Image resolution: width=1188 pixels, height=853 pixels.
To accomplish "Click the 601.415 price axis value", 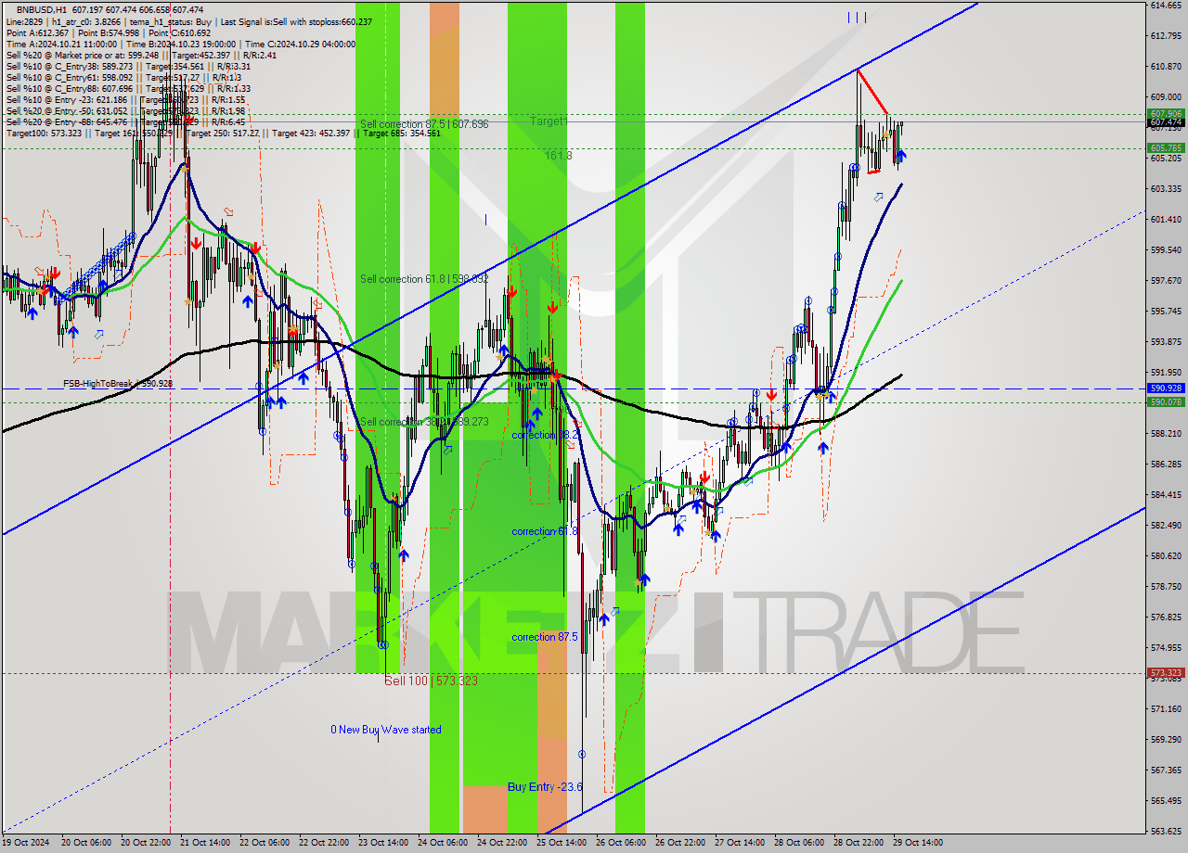I will 1166,220.
